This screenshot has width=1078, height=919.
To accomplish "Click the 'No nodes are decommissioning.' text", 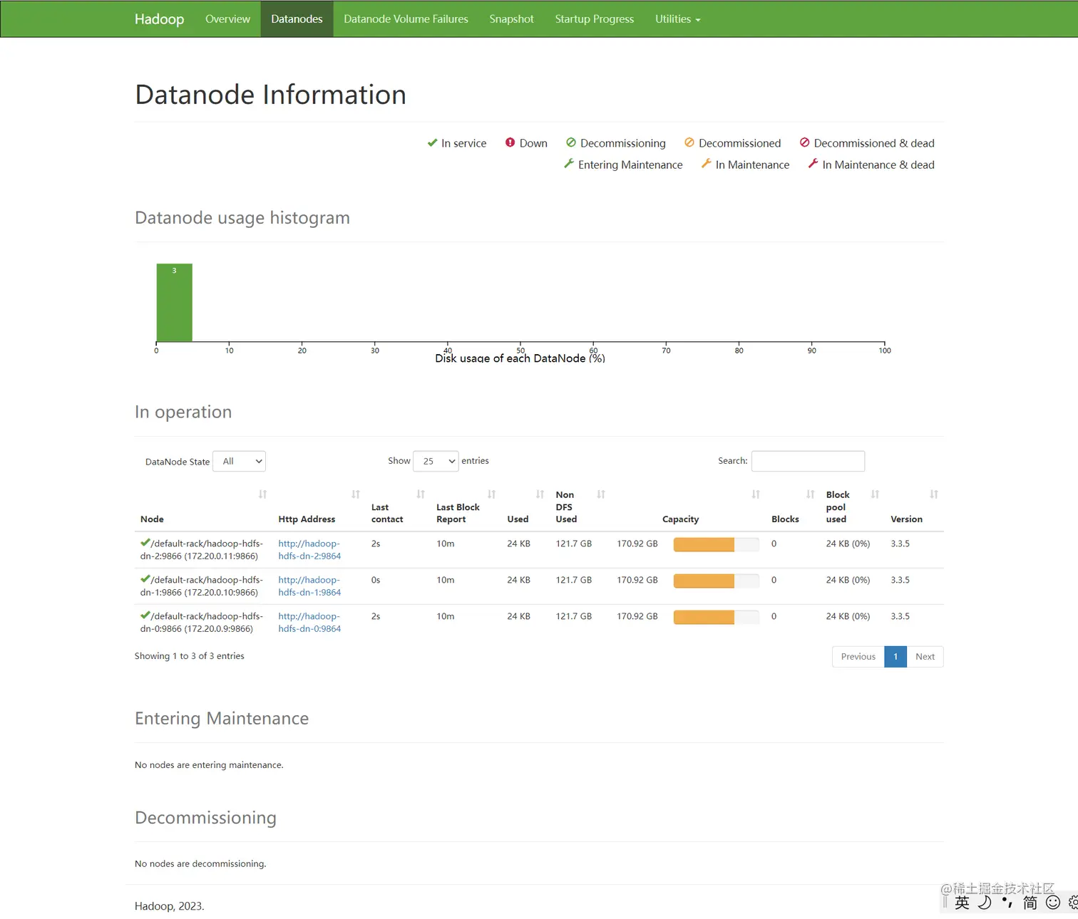I will click(x=200, y=864).
